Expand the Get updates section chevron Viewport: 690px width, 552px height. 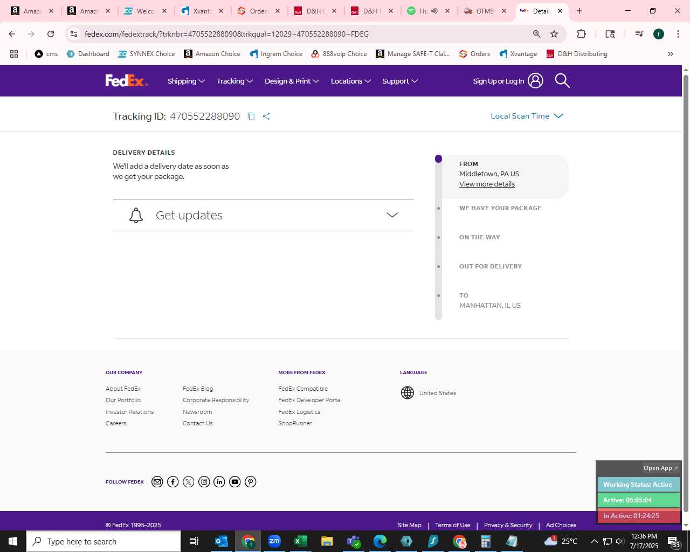(x=392, y=215)
